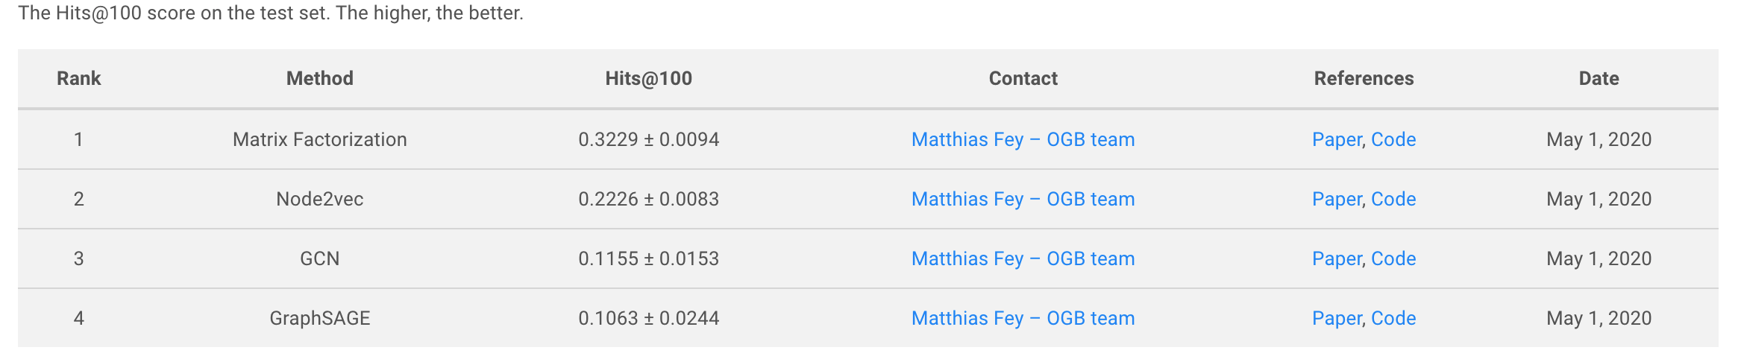
Task: Open Code link for Matrix Factorization
Action: click(1393, 139)
